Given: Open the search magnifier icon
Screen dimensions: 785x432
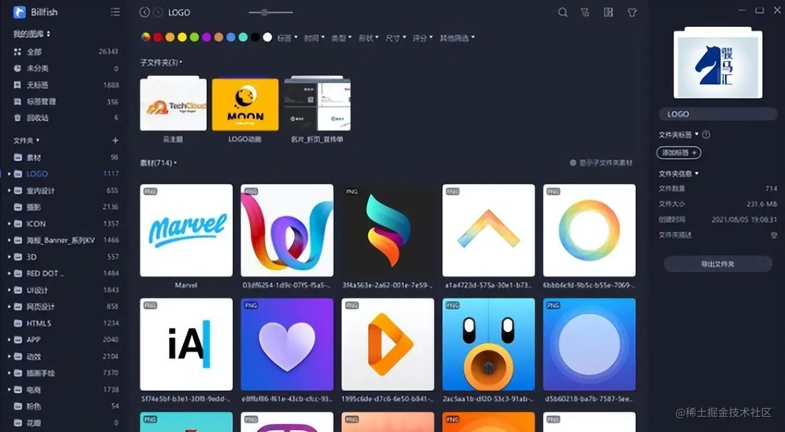Looking at the screenshot, I should pyautogui.click(x=563, y=13).
